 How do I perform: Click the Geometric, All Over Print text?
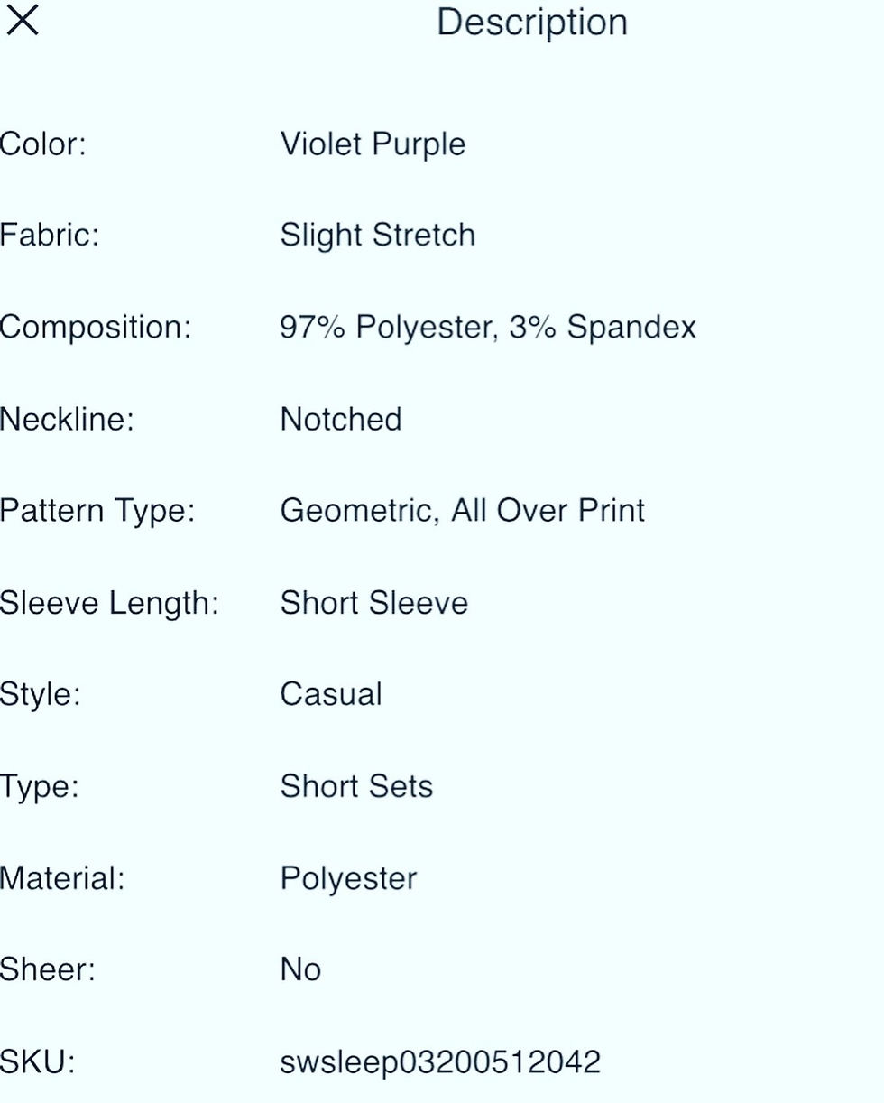[x=463, y=510]
